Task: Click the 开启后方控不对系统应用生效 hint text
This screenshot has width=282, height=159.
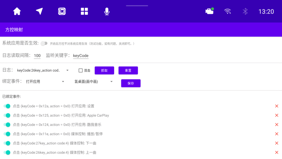Action: pos(92,44)
